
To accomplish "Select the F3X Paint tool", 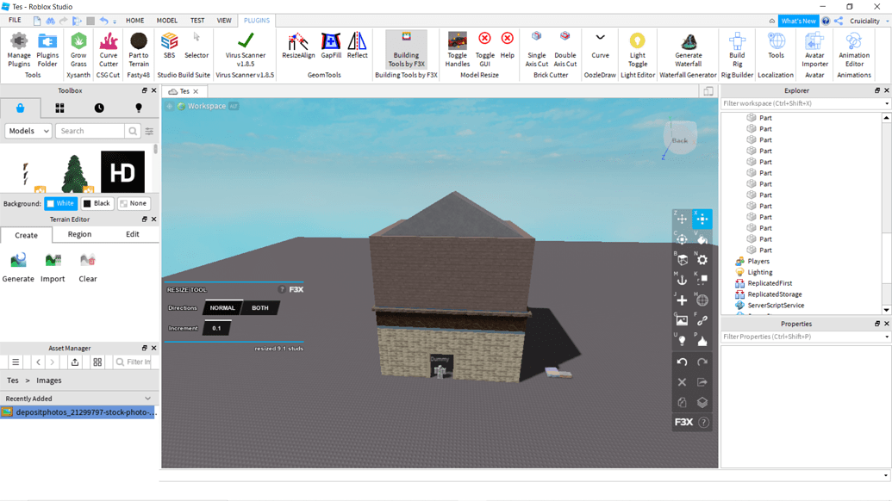I will coord(702,239).
